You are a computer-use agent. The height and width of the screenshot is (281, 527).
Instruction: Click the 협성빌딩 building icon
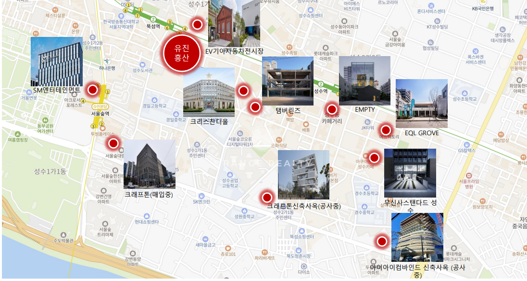tap(430, 42)
